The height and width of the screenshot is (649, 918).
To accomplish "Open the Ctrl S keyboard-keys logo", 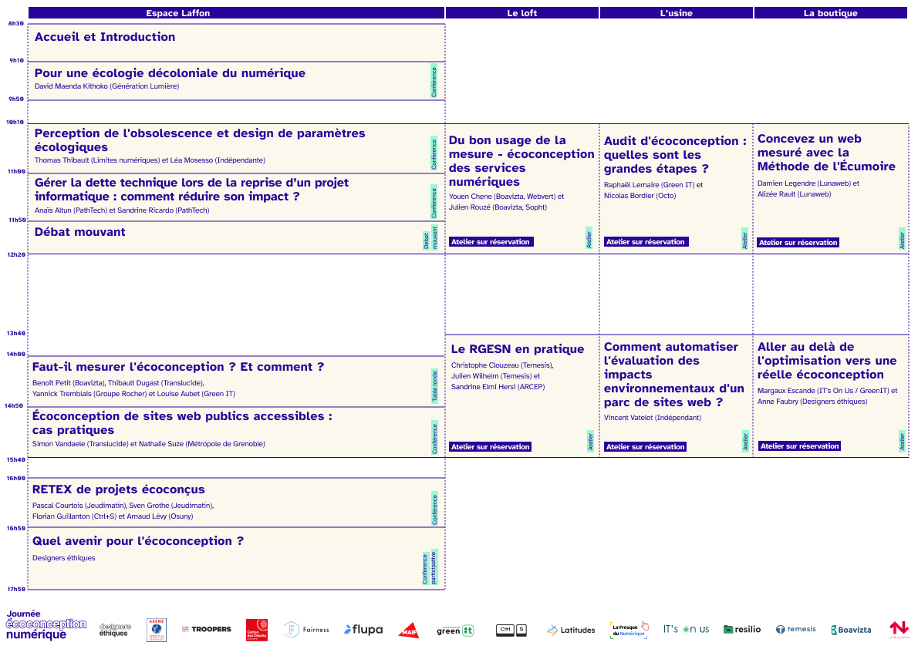I will [x=511, y=630].
